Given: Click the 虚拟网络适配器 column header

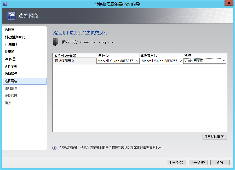Looking at the screenshot, I should click(74, 55).
